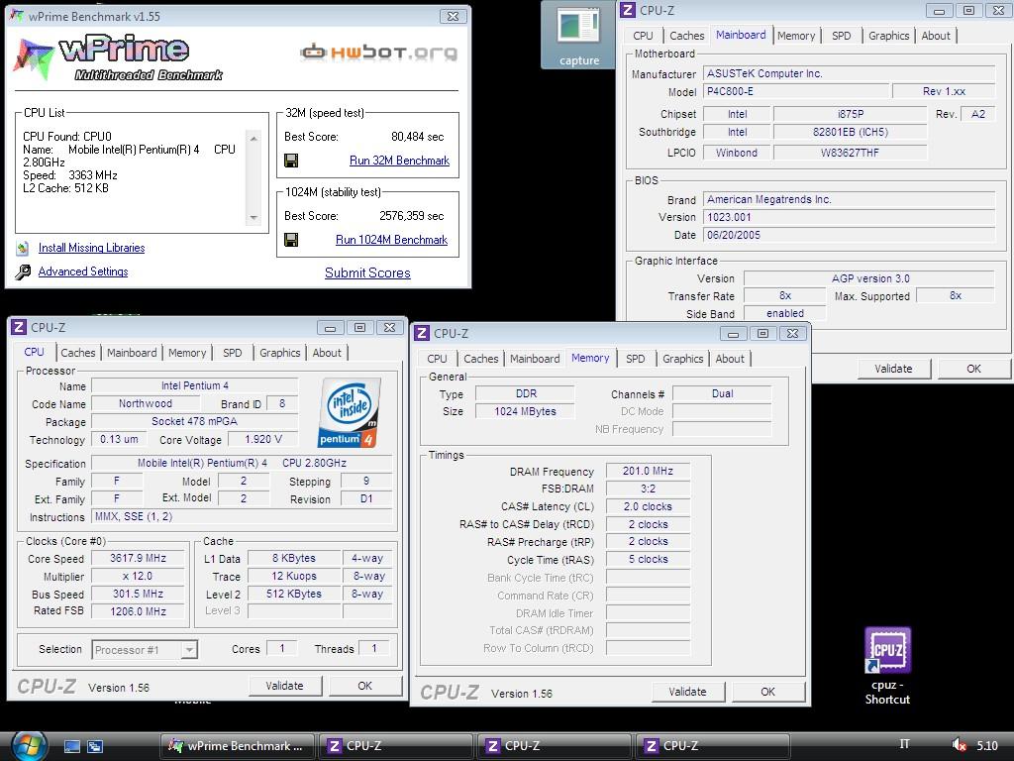The height and width of the screenshot is (761, 1014).
Task: Click the FSB:DRAM 3:2 value
Action: tap(648, 489)
